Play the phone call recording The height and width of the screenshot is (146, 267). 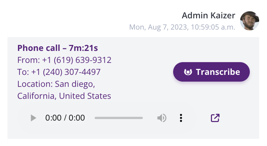[x=33, y=118]
